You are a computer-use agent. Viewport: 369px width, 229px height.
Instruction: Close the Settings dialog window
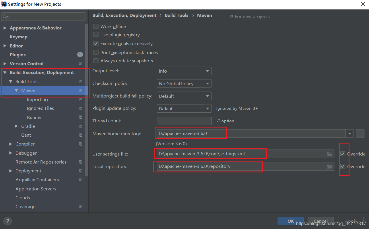click(362, 4)
